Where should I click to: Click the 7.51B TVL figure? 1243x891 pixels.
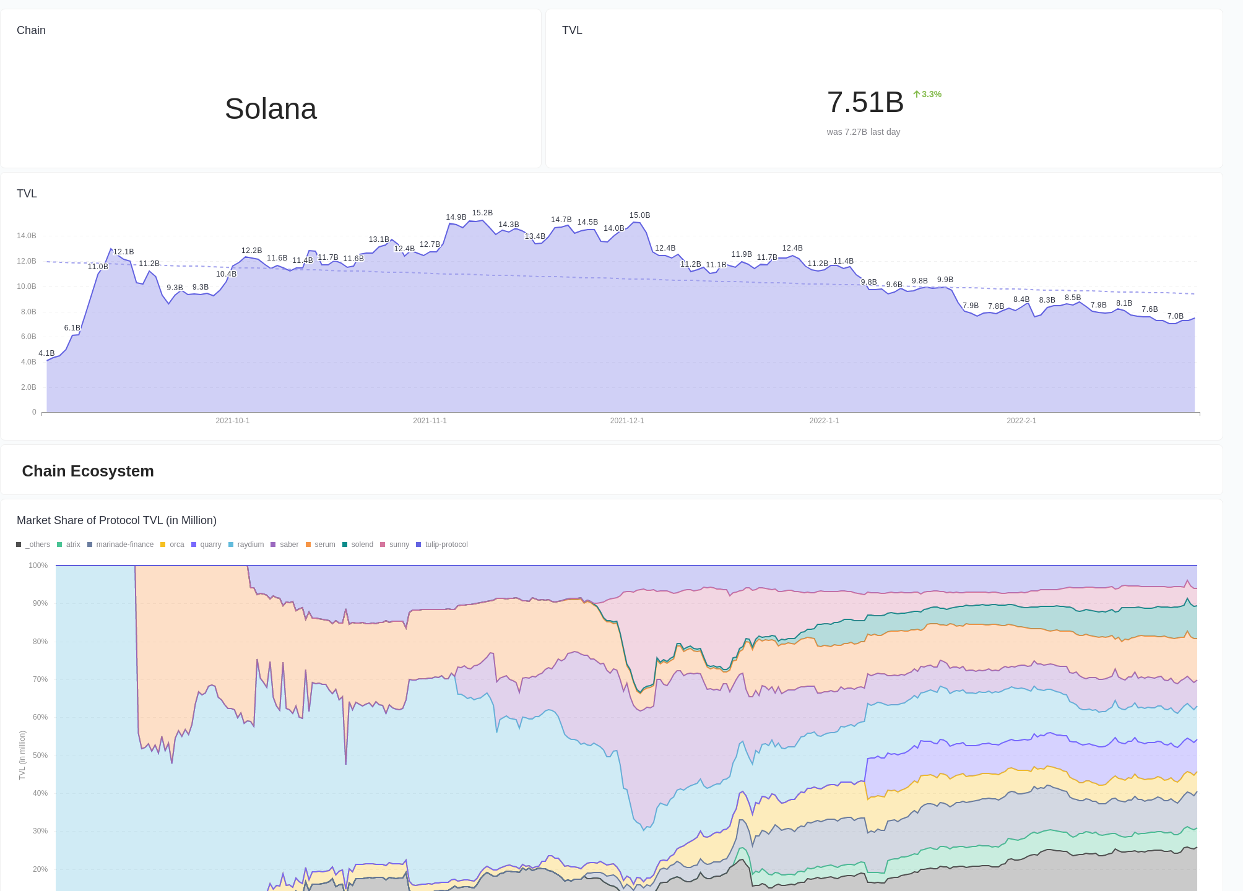tap(865, 102)
